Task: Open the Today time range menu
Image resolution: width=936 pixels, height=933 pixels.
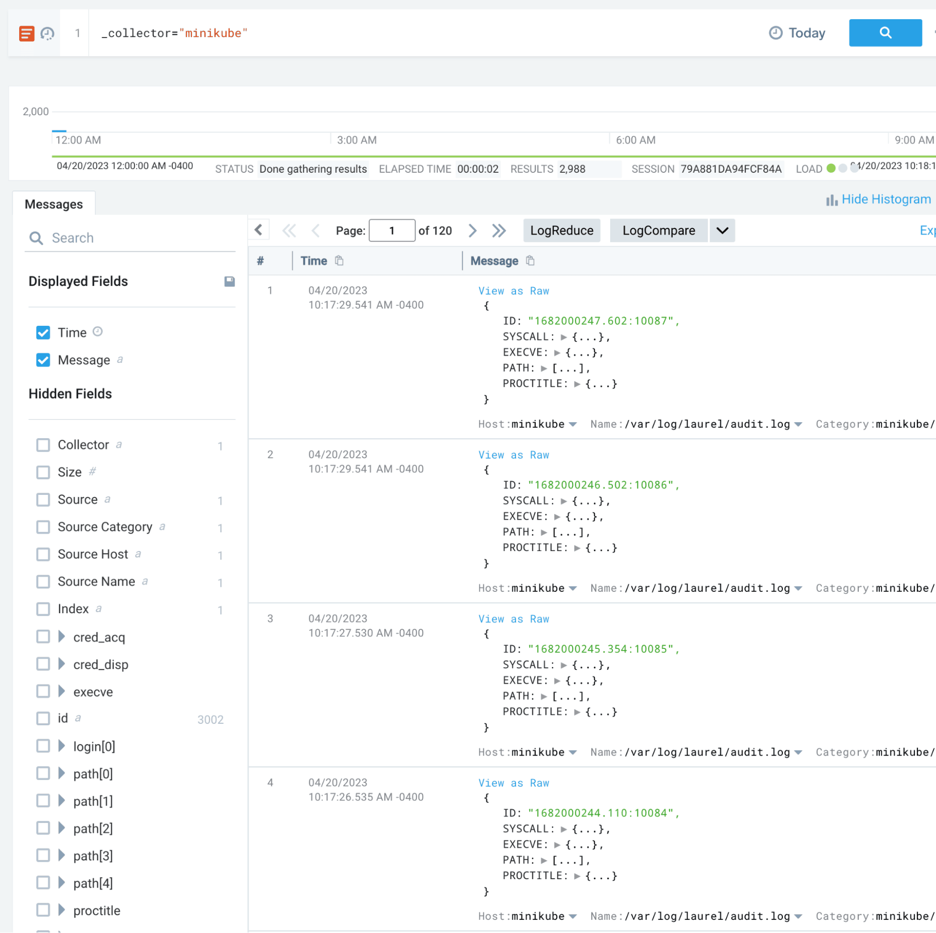Action: [797, 33]
